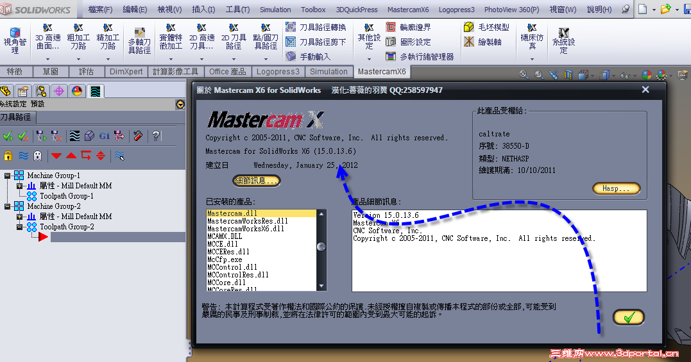The image size is (691, 362).
Task: Select the 粗加工刀路 roughing toolpath tool
Action: [x=78, y=37]
